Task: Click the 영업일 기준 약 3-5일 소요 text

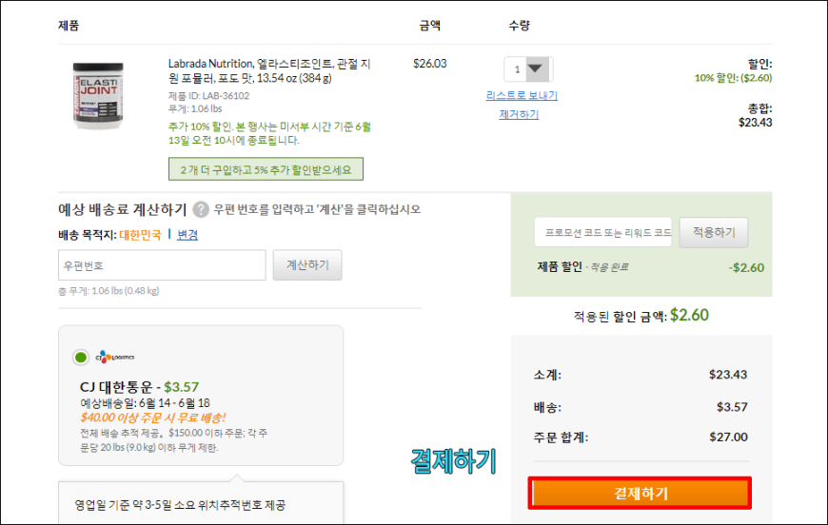Action: point(180,505)
